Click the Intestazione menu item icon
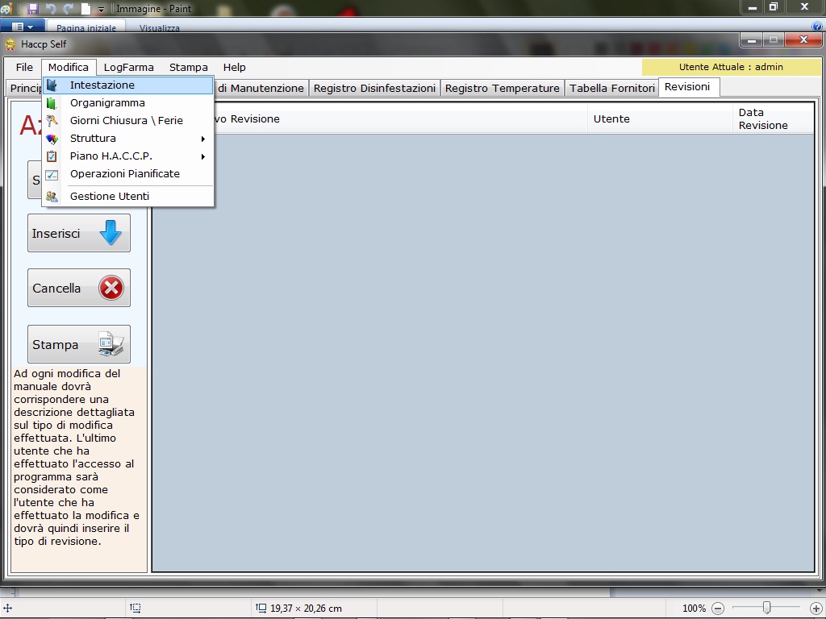Viewport: 826px width, 619px height. 52,85
